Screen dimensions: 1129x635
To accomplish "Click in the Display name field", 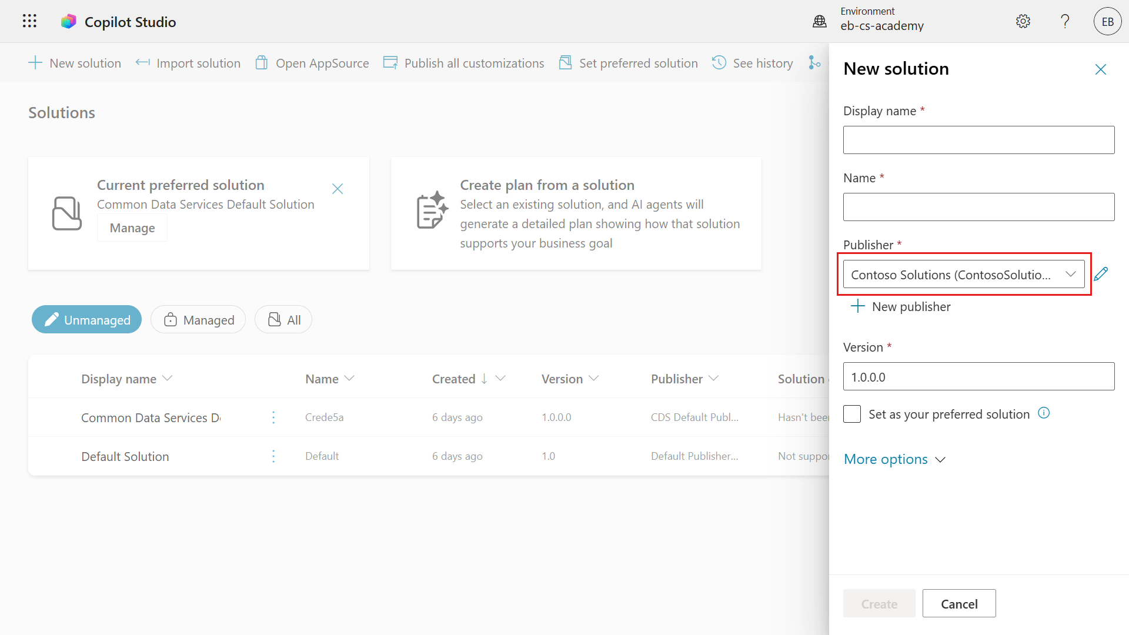I will click(978, 140).
